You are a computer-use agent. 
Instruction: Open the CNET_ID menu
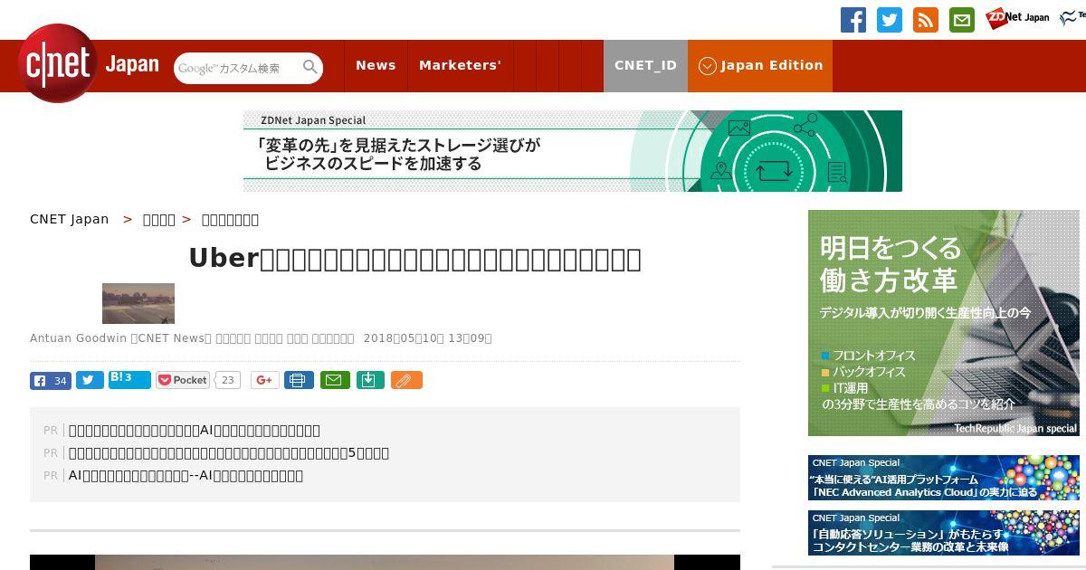click(x=645, y=65)
